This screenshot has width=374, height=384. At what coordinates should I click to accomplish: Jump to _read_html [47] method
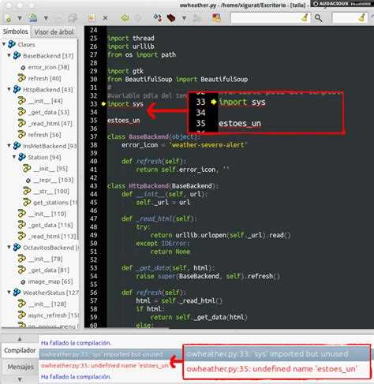coord(50,124)
